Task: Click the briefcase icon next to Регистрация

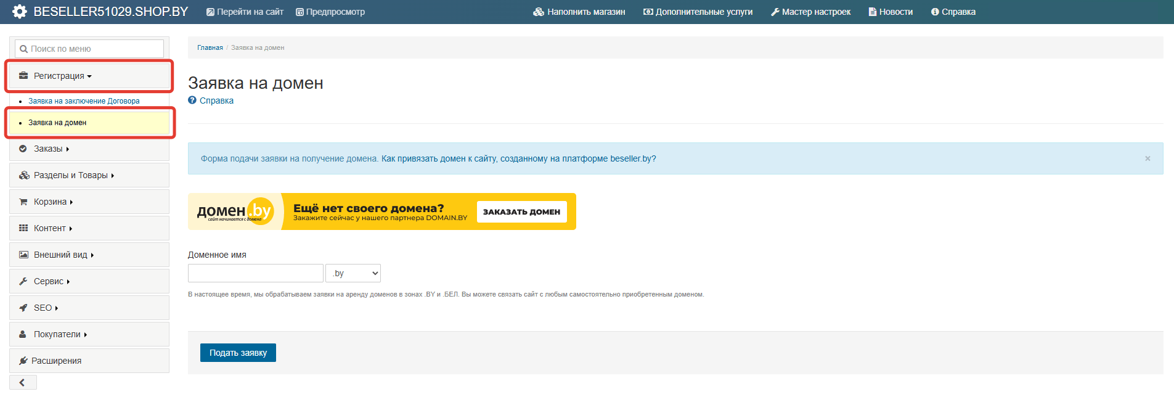Action: click(x=23, y=76)
